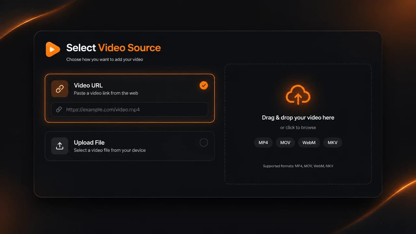
Task: Focus the https://example.com/video.mp4 input field
Action: [x=130, y=110]
